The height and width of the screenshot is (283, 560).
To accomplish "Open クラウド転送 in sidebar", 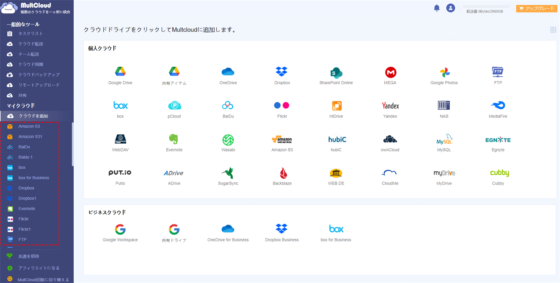I will 31,44.
